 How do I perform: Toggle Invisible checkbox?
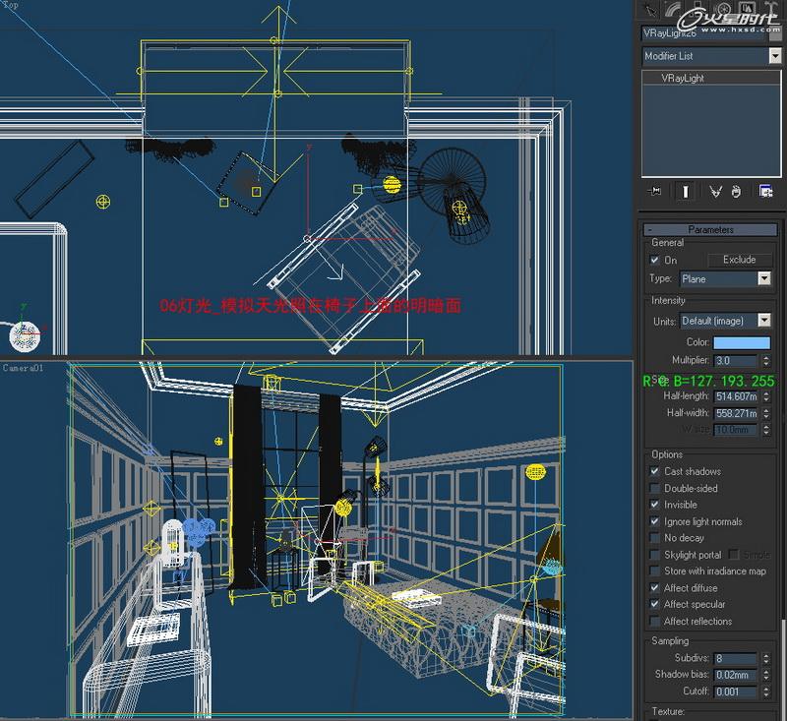[x=654, y=505]
